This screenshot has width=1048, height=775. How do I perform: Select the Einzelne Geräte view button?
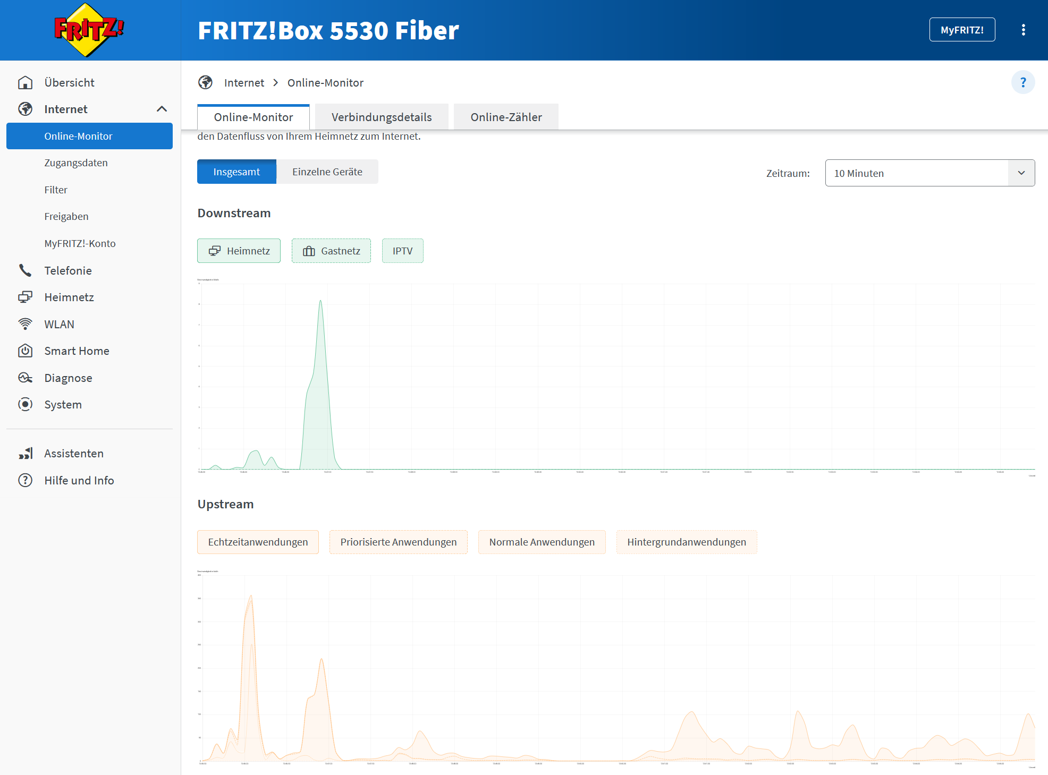click(327, 172)
